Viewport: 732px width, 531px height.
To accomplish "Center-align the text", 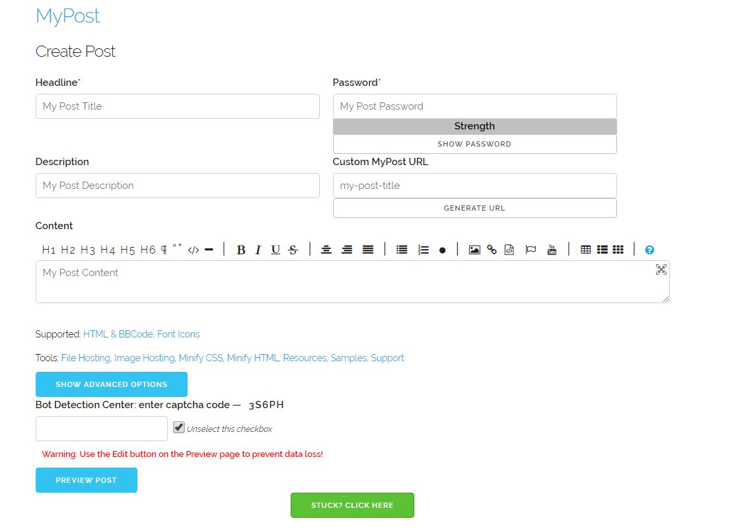I will tap(326, 250).
